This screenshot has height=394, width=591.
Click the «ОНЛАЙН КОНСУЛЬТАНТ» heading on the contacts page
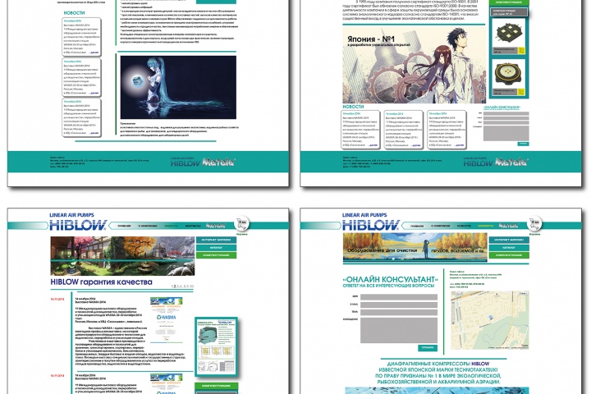click(x=390, y=279)
